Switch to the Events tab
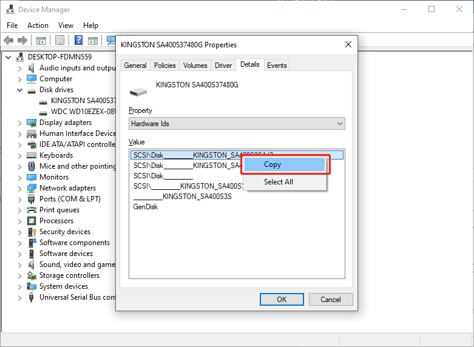474x347 pixels. click(x=277, y=66)
